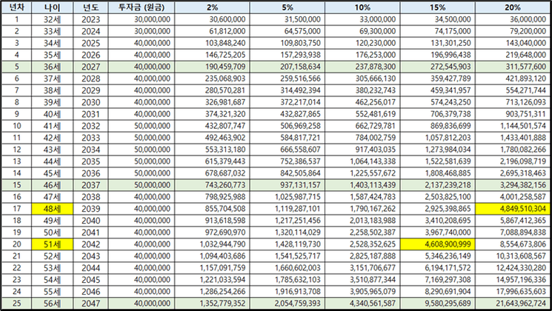Select cell 713,126,093
Image resolution: width=552 pixels, height=311 pixels.
[513, 102]
